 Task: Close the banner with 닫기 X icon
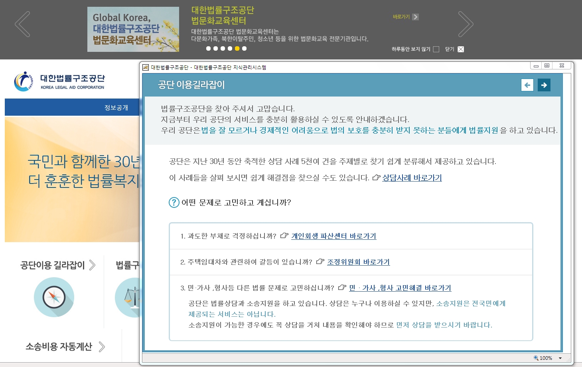461,49
